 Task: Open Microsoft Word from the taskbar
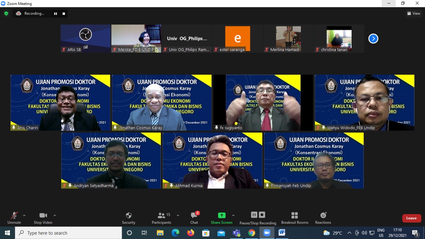[282, 233]
